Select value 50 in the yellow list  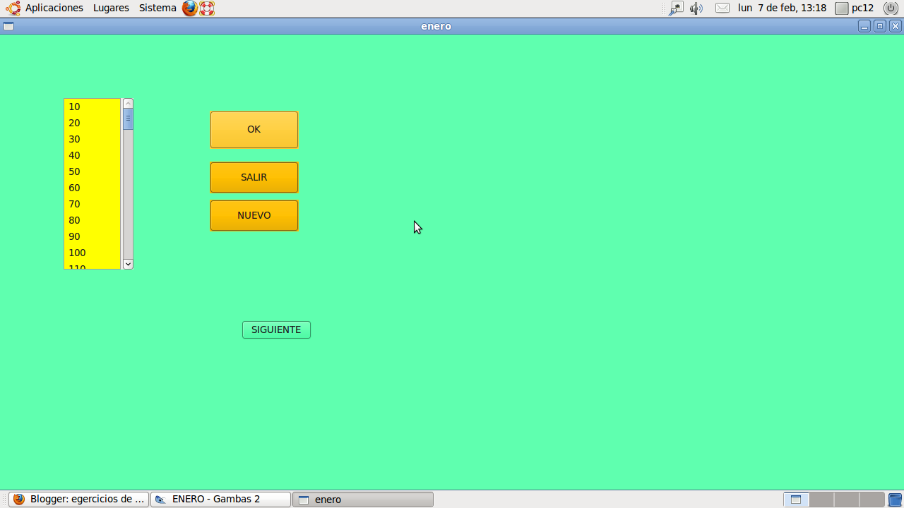click(92, 171)
